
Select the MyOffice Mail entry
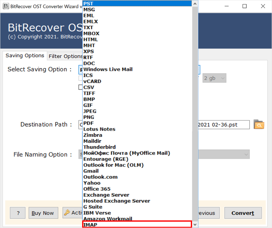point(137,153)
